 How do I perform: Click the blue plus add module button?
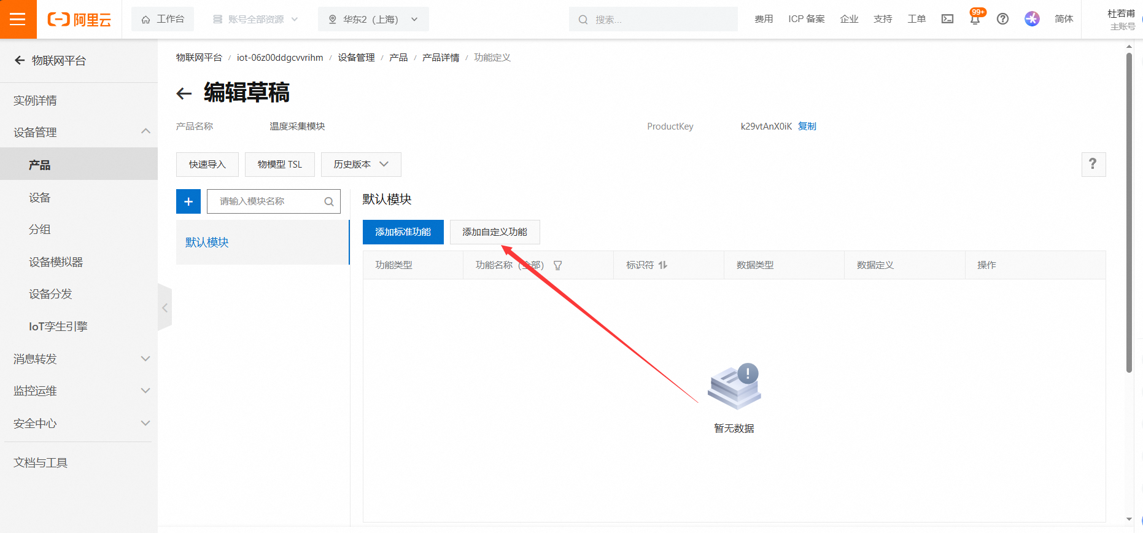pyautogui.click(x=188, y=201)
